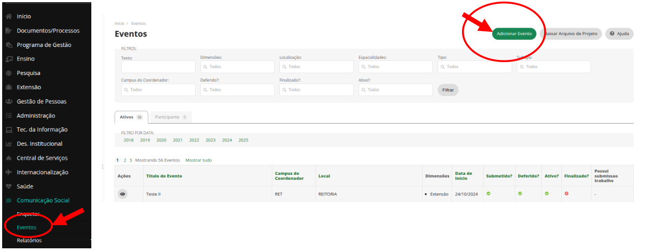Open the Relatórios submenu item
This screenshot has height=251, width=650.
[x=29, y=240]
